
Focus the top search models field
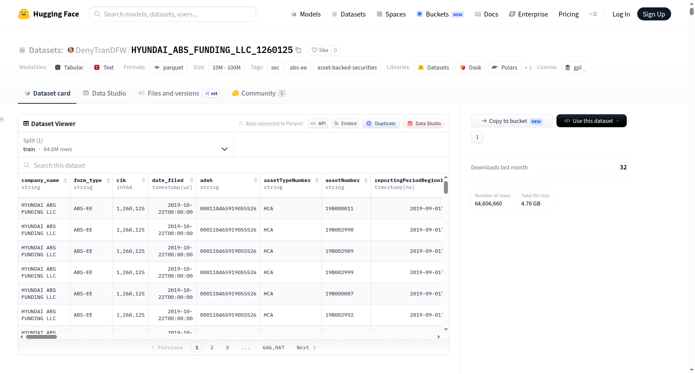click(x=173, y=14)
